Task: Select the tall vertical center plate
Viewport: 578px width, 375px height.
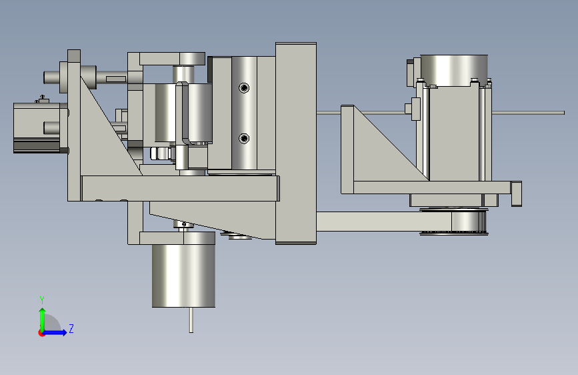Action: [296, 143]
